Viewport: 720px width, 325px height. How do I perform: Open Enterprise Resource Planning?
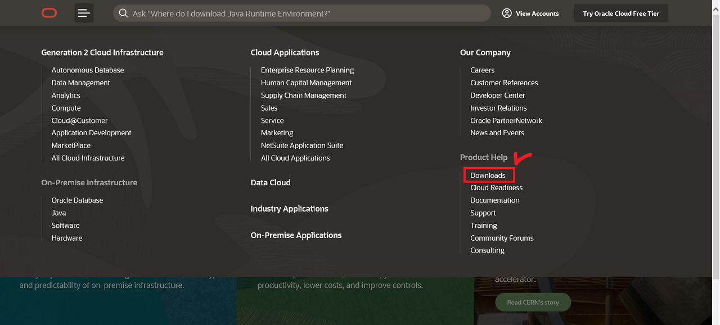click(x=308, y=70)
